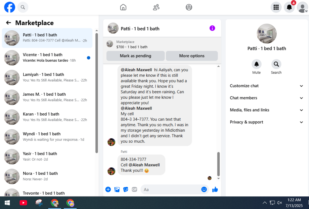
Task: Choose a sticker
Action: [x=126, y=189]
